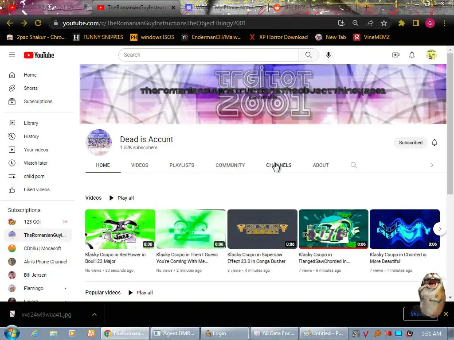The width and height of the screenshot is (454, 340).
Task: Expand download options for vvd24wi9wua41.jpg
Action: point(94,314)
